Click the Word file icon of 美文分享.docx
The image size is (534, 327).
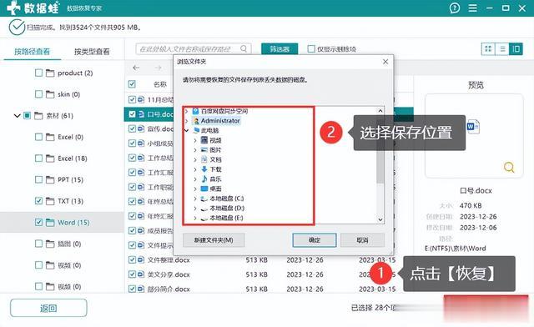coord(141,274)
